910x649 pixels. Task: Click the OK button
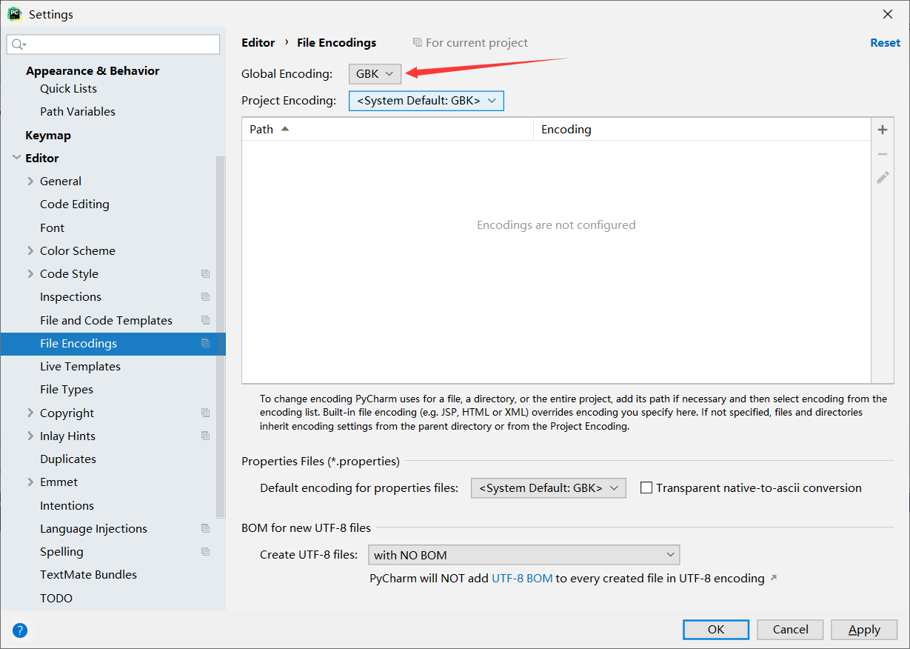coord(716,629)
